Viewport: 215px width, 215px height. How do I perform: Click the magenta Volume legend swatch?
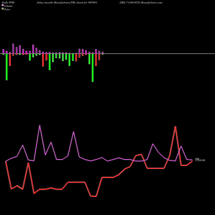(x=3, y=5)
